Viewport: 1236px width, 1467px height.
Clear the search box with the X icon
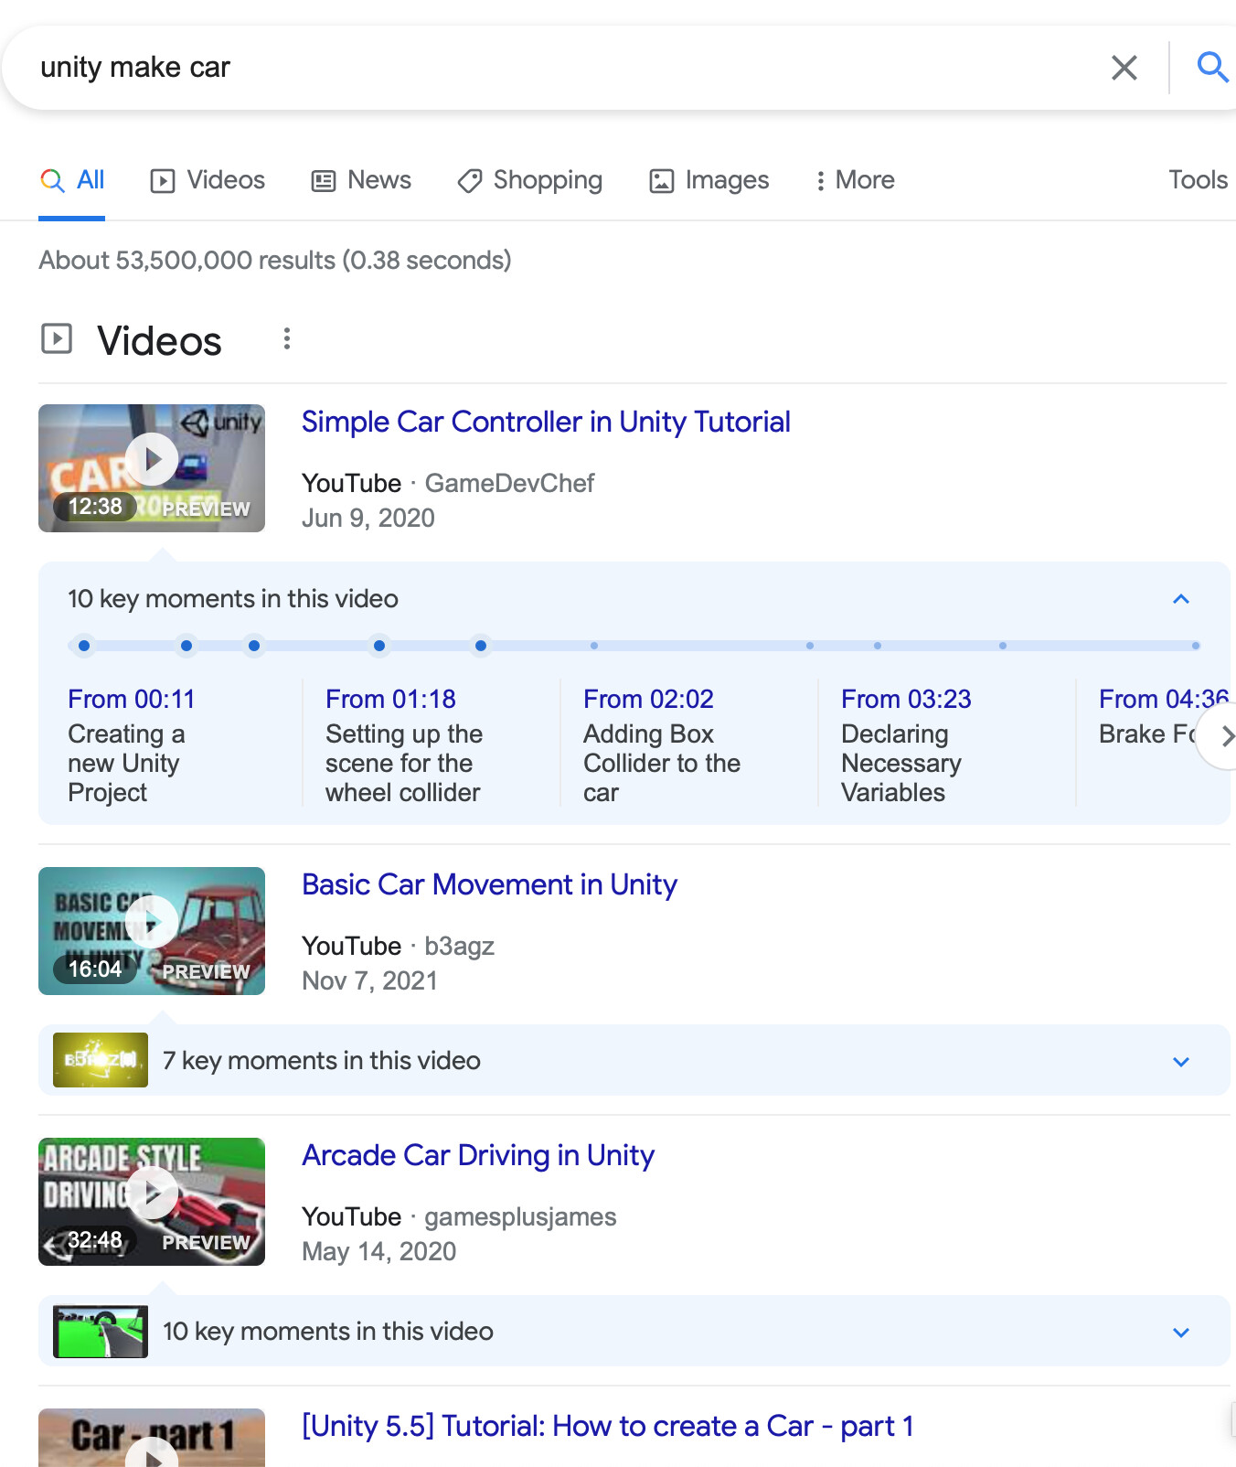(1124, 68)
